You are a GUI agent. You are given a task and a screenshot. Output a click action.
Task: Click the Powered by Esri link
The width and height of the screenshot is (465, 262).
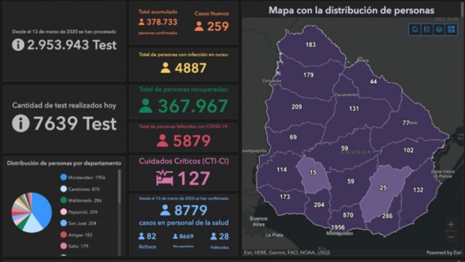(x=444, y=253)
